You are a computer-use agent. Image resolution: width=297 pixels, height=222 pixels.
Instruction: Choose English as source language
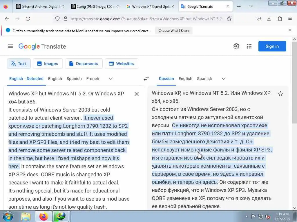(x=55, y=79)
